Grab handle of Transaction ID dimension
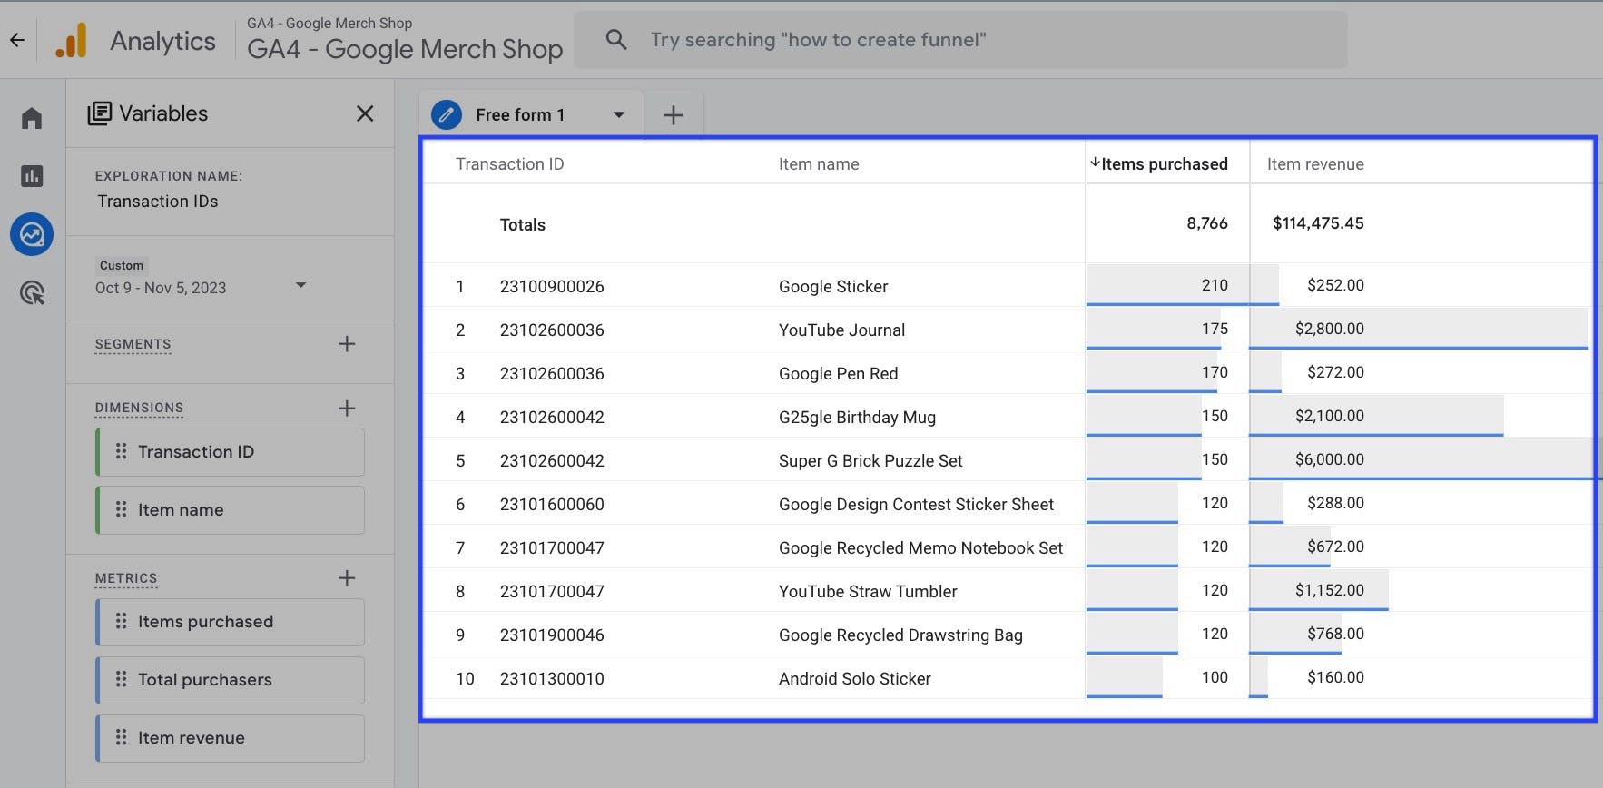Image resolution: width=1603 pixels, height=788 pixels. tap(121, 451)
